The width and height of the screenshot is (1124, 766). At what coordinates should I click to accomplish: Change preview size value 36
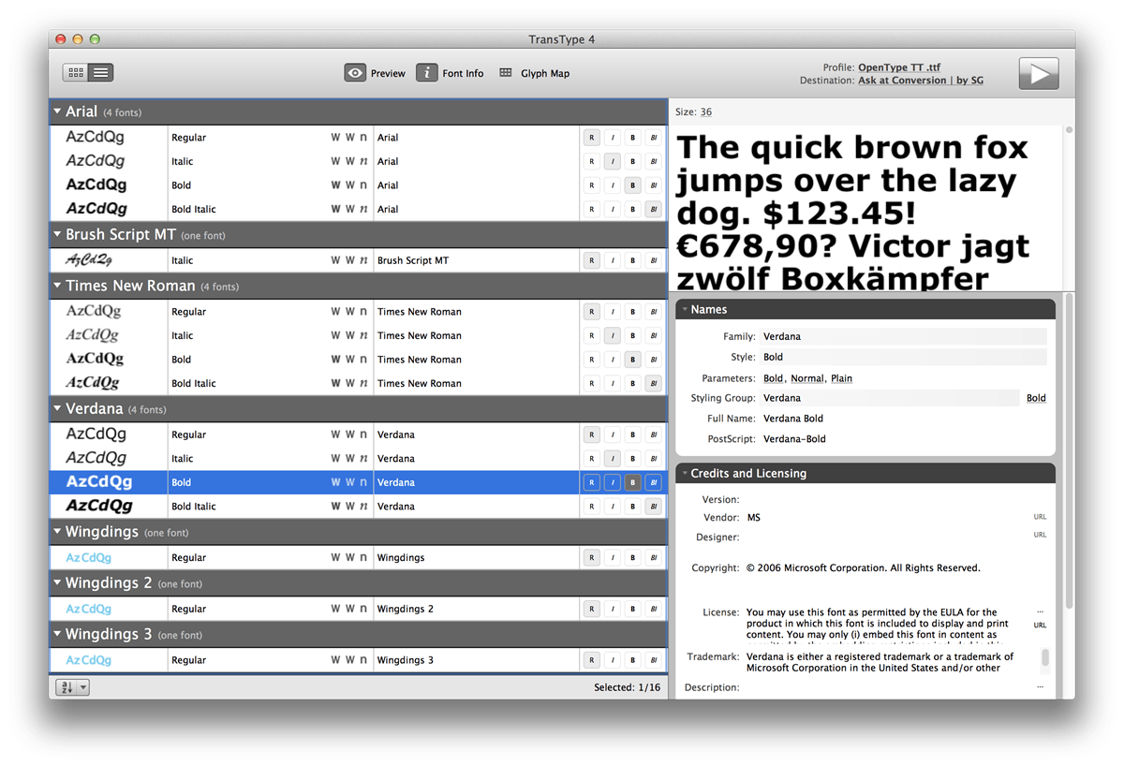tap(706, 112)
